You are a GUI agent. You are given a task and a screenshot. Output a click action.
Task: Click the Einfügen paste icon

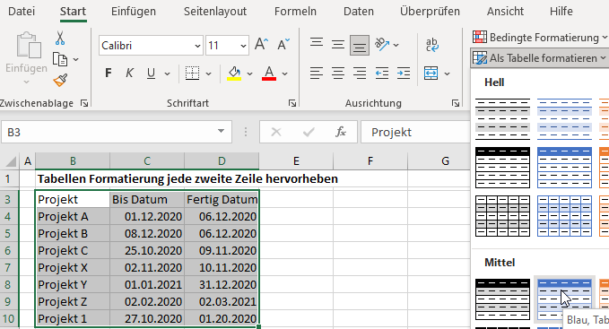coord(29,45)
